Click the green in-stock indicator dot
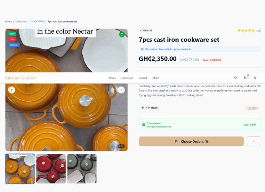This screenshot has height=192, width=265. (x=143, y=108)
